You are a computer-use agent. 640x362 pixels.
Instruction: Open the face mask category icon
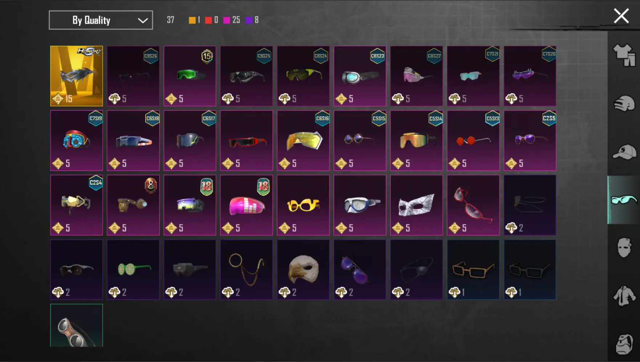point(624,248)
